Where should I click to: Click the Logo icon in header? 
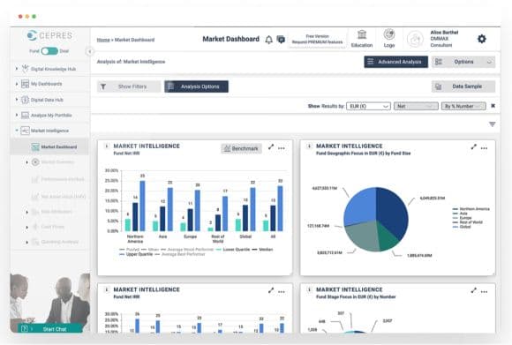pyautogui.click(x=389, y=34)
